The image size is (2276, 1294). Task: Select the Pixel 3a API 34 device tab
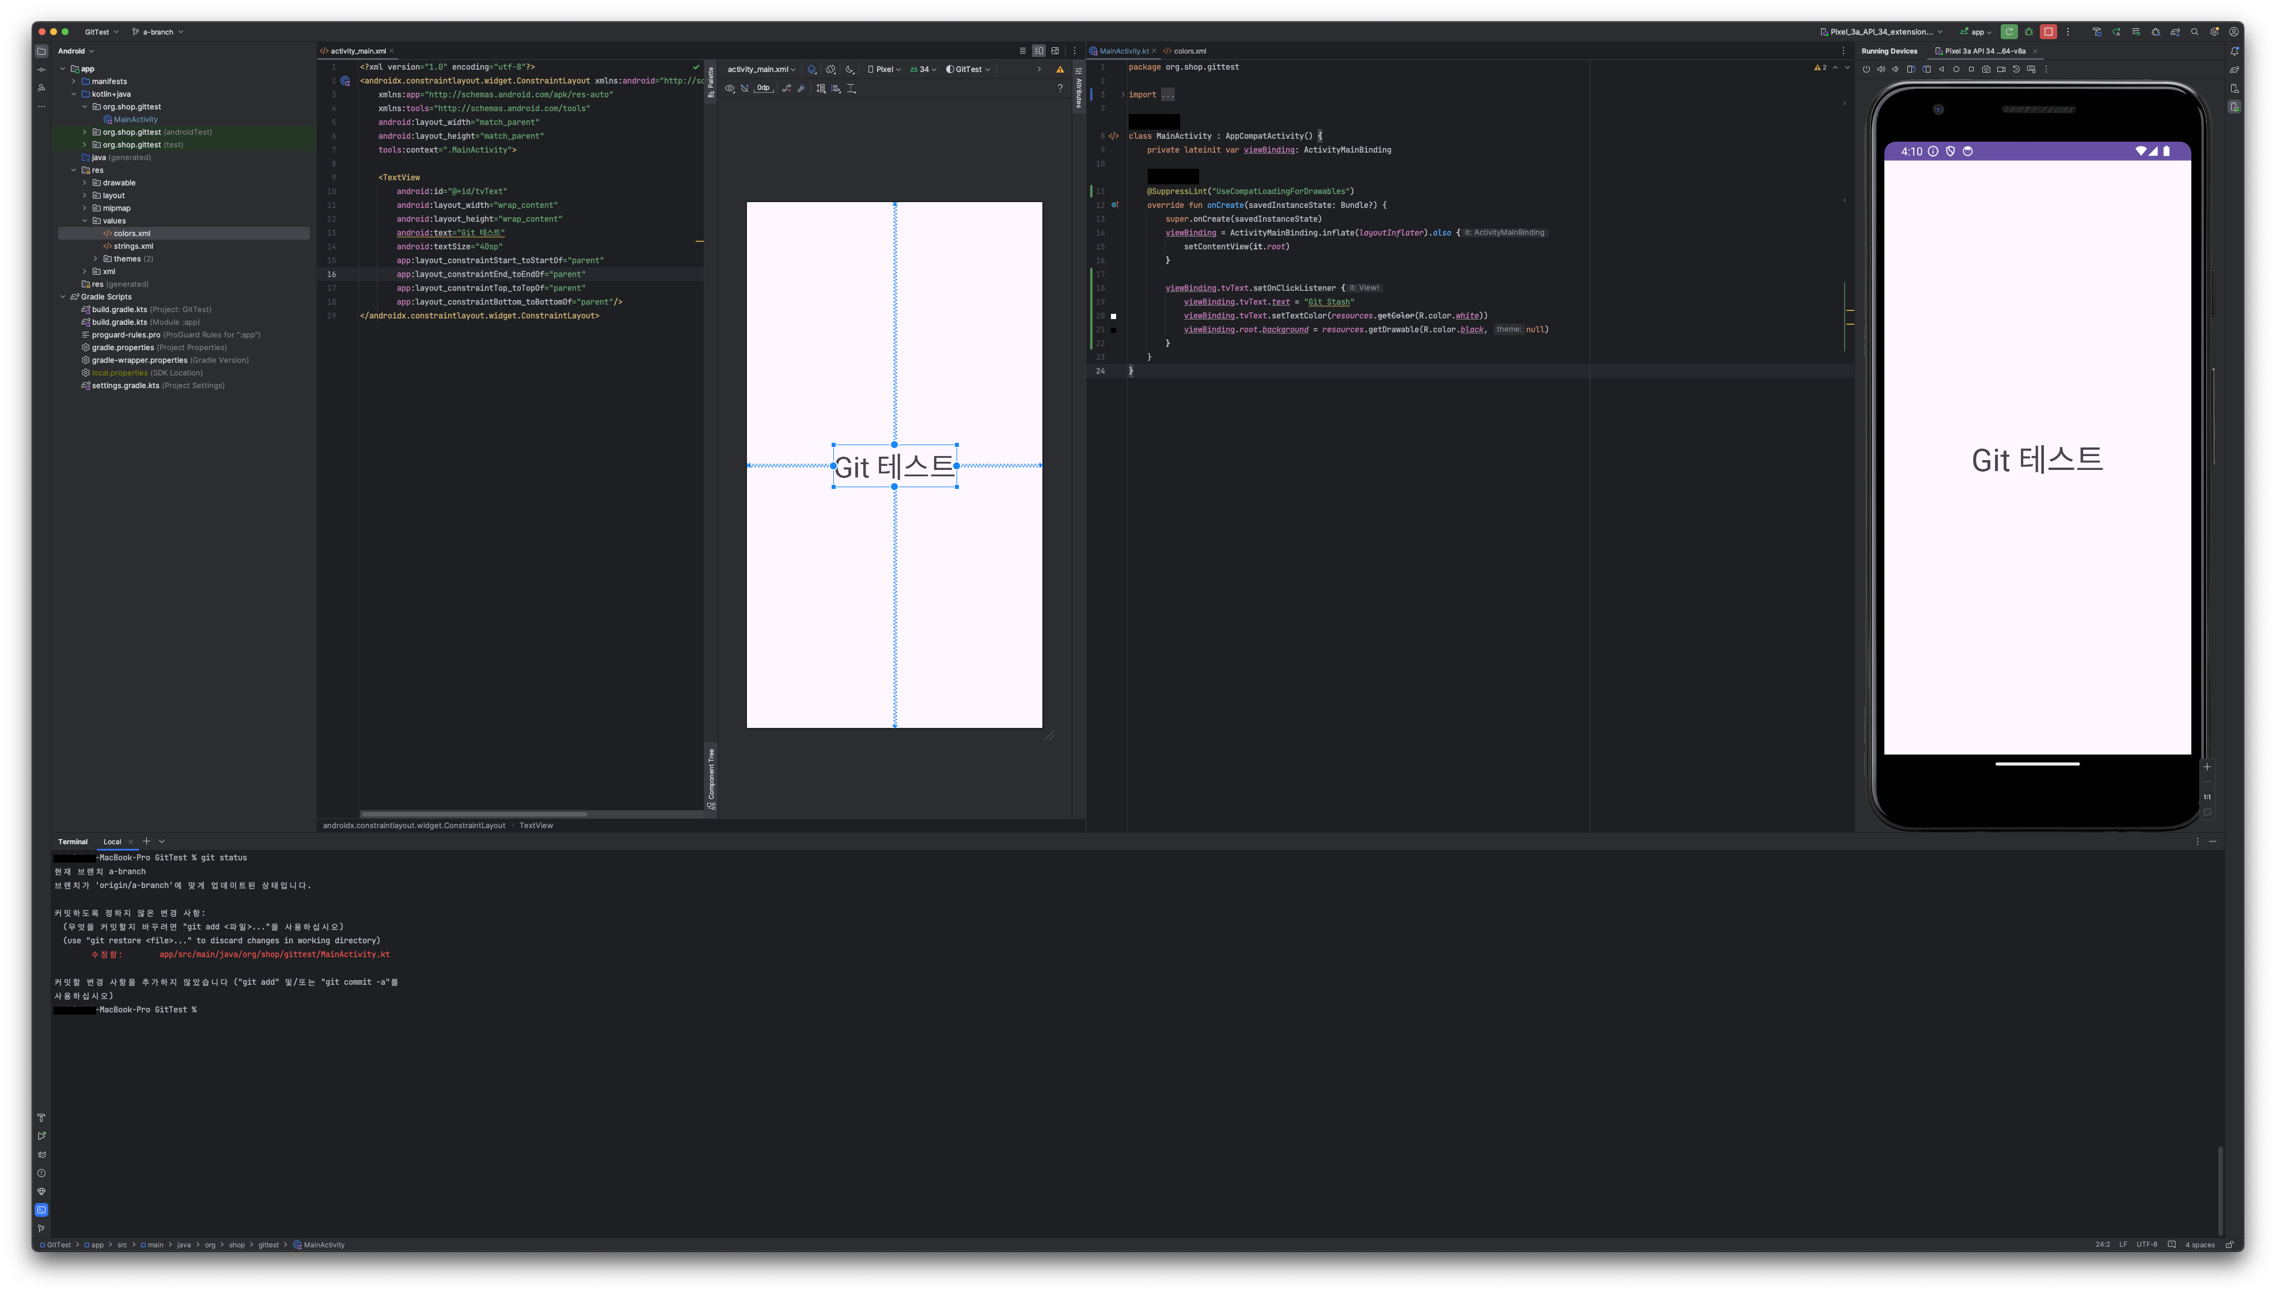[x=1985, y=51]
